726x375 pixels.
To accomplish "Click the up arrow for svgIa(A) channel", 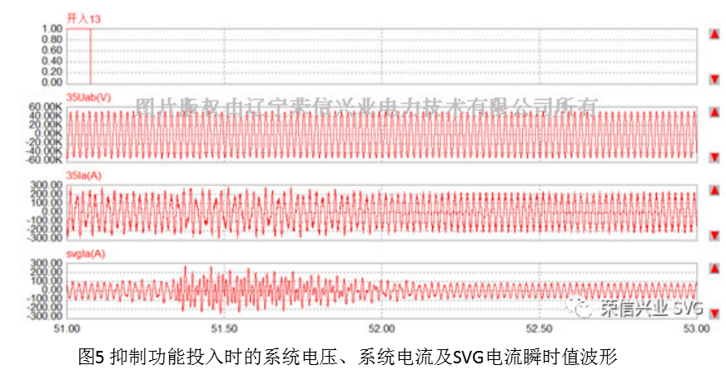I will coord(714,269).
